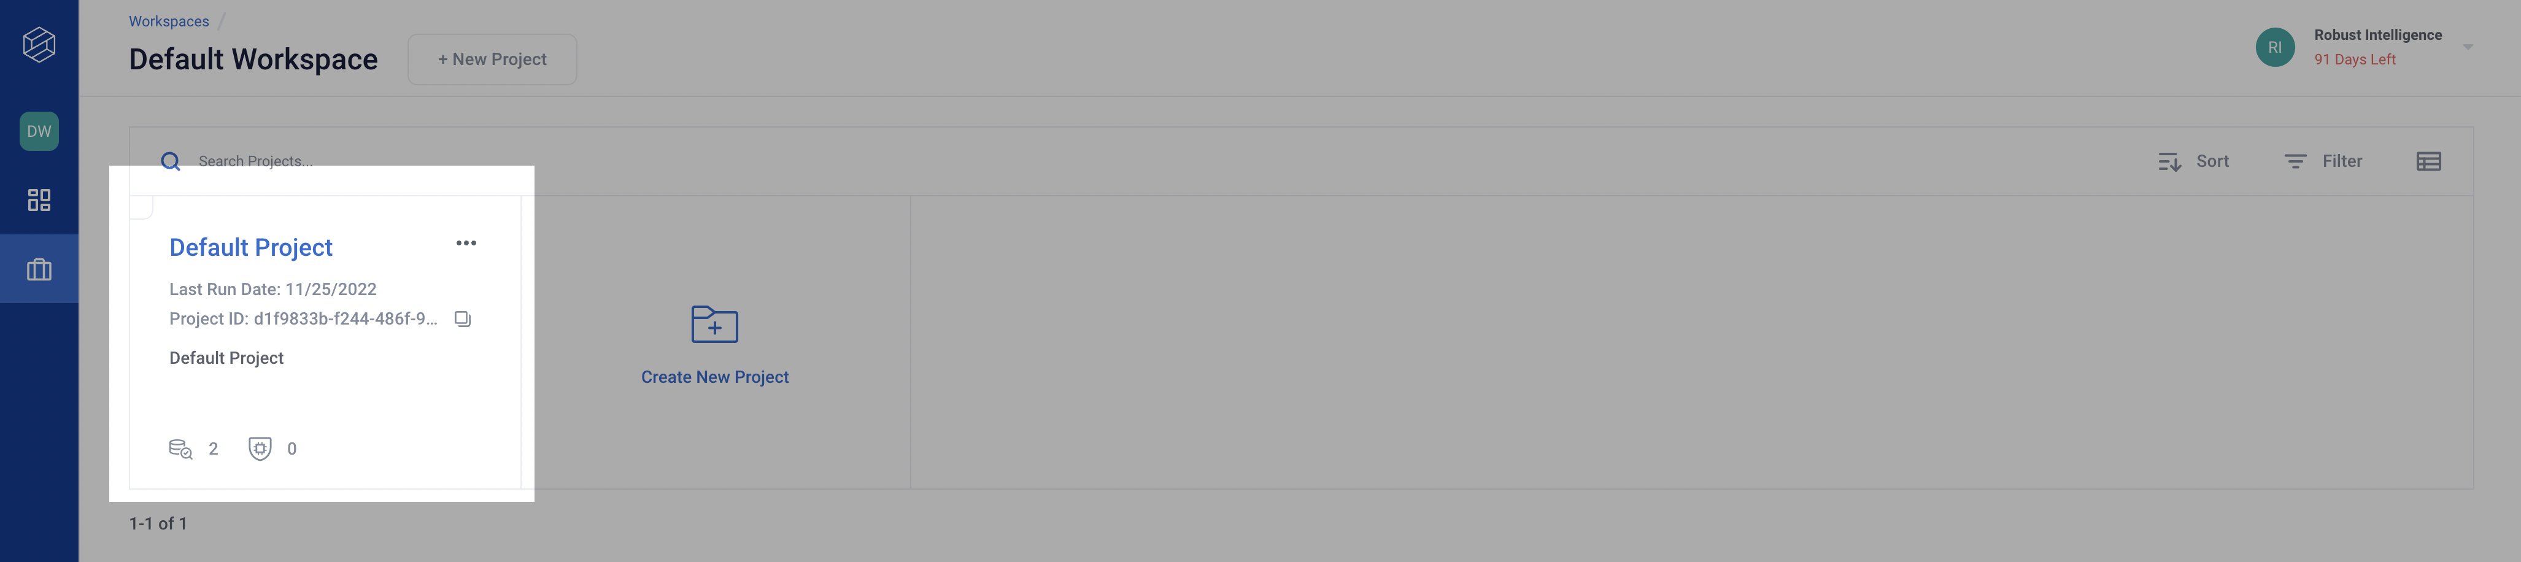Open the DW workspace avatar
Image resolution: width=2521 pixels, height=562 pixels.
pyautogui.click(x=39, y=131)
